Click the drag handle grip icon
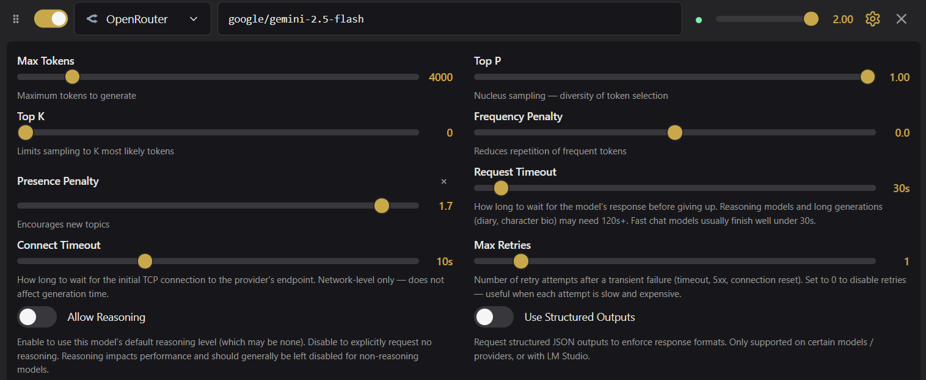The image size is (926, 380). [16, 19]
